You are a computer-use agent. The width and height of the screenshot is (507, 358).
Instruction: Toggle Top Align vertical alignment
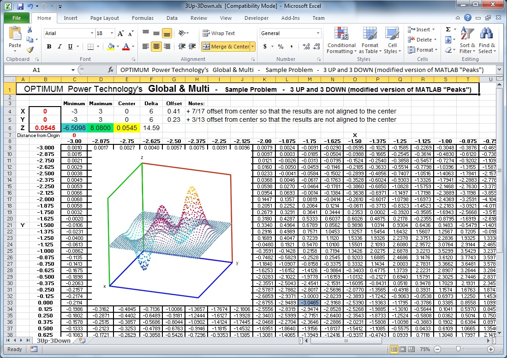tap(146, 33)
